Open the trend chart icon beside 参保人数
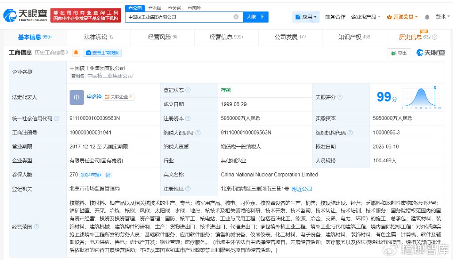This screenshot has height=260, width=453. click(108, 175)
